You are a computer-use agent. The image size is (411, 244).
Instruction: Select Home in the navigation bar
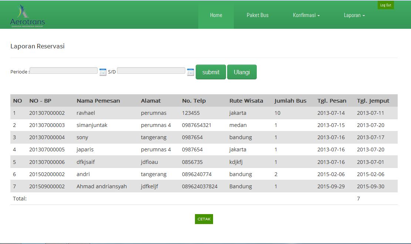point(216,15)
